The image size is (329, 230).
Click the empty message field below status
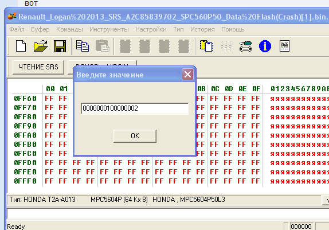[168, 214]
